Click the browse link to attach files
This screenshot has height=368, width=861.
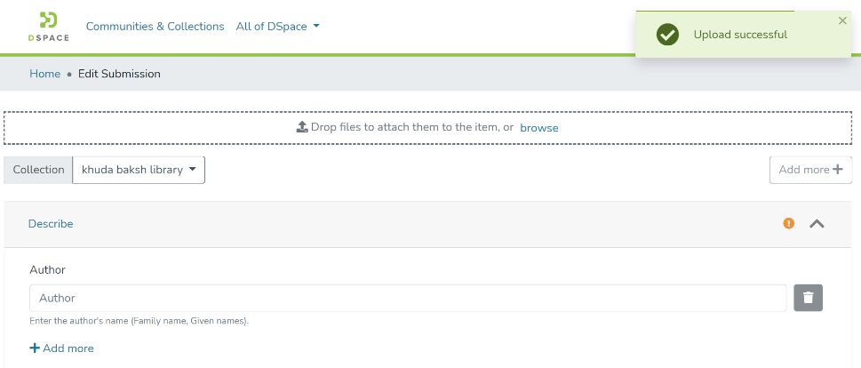539,128
